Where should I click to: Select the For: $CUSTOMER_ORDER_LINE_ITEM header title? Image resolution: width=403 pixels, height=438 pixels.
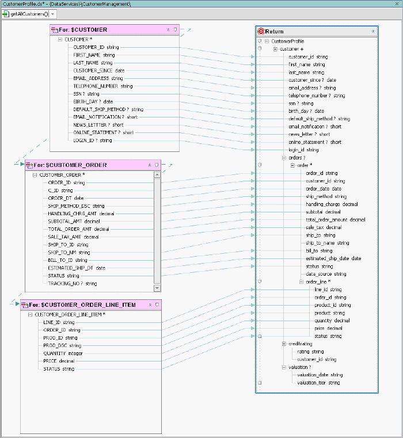82,304
